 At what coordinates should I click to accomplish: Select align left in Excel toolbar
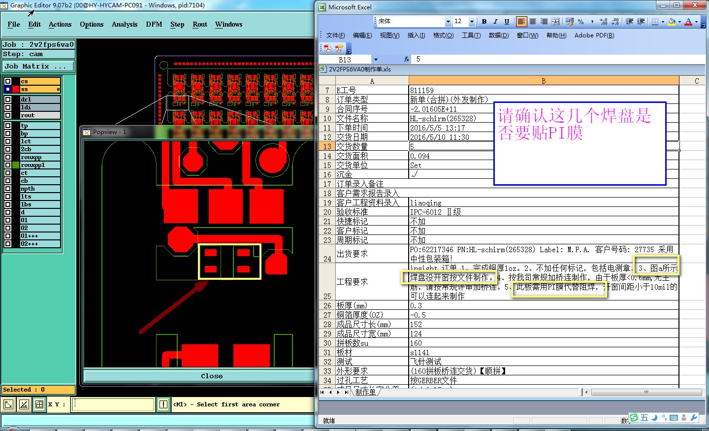(x=521, y=22)
